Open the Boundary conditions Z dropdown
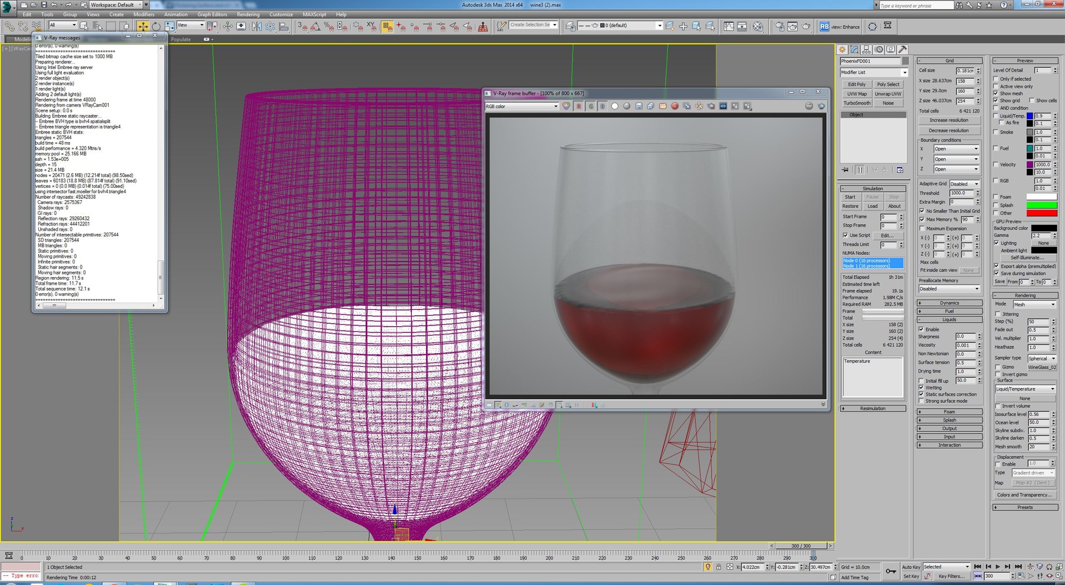 (956, 169)
